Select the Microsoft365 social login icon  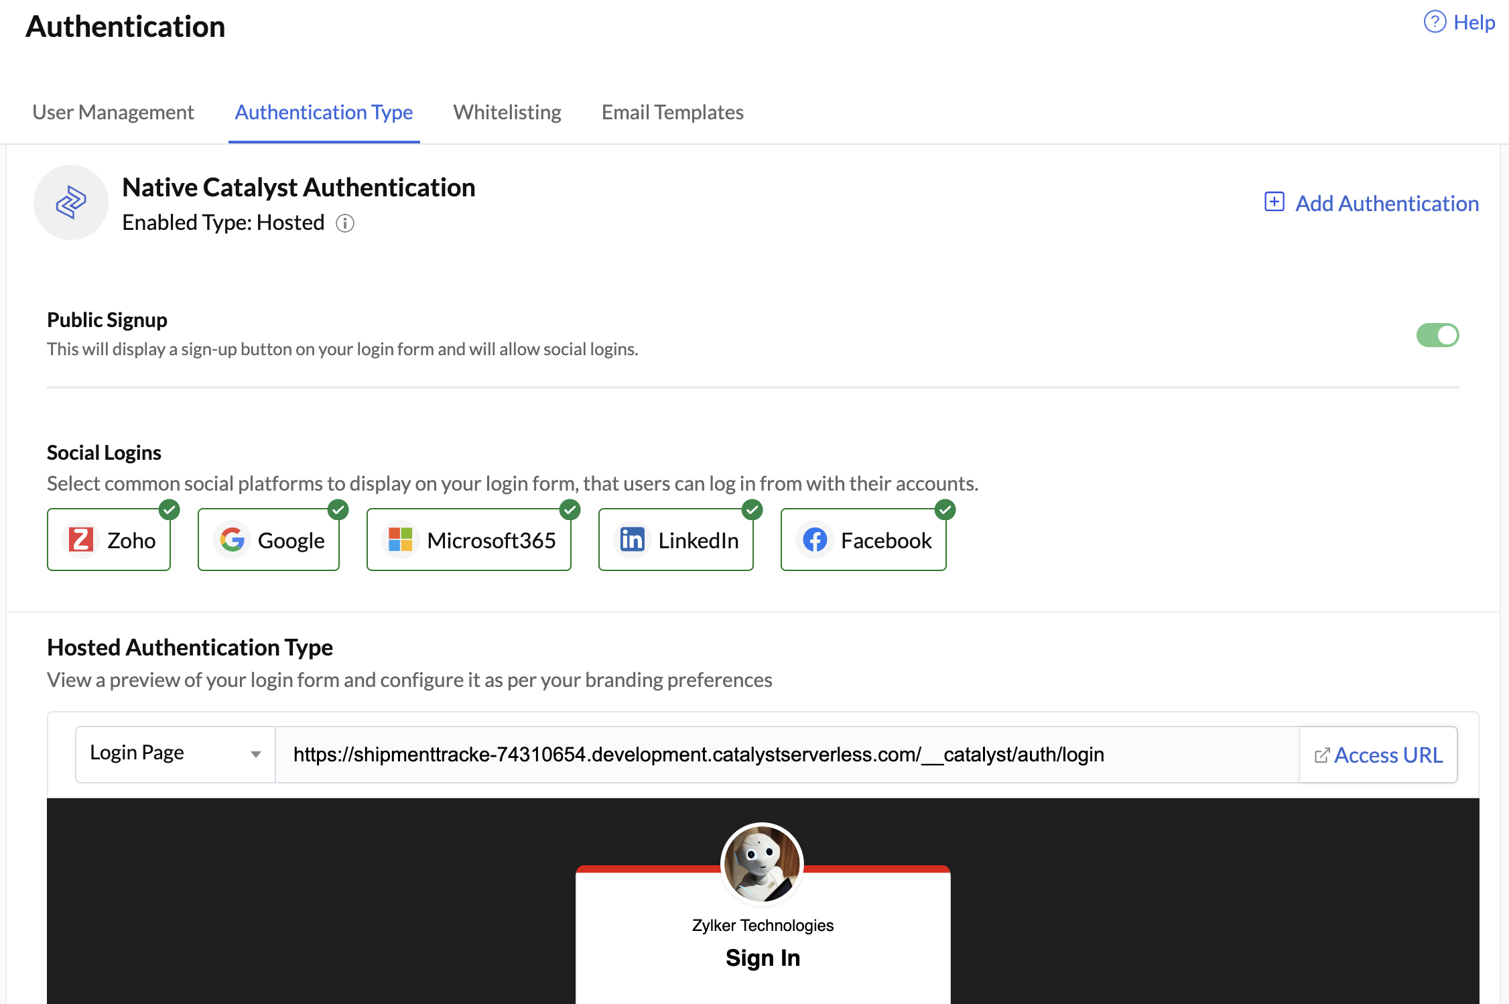400,539
